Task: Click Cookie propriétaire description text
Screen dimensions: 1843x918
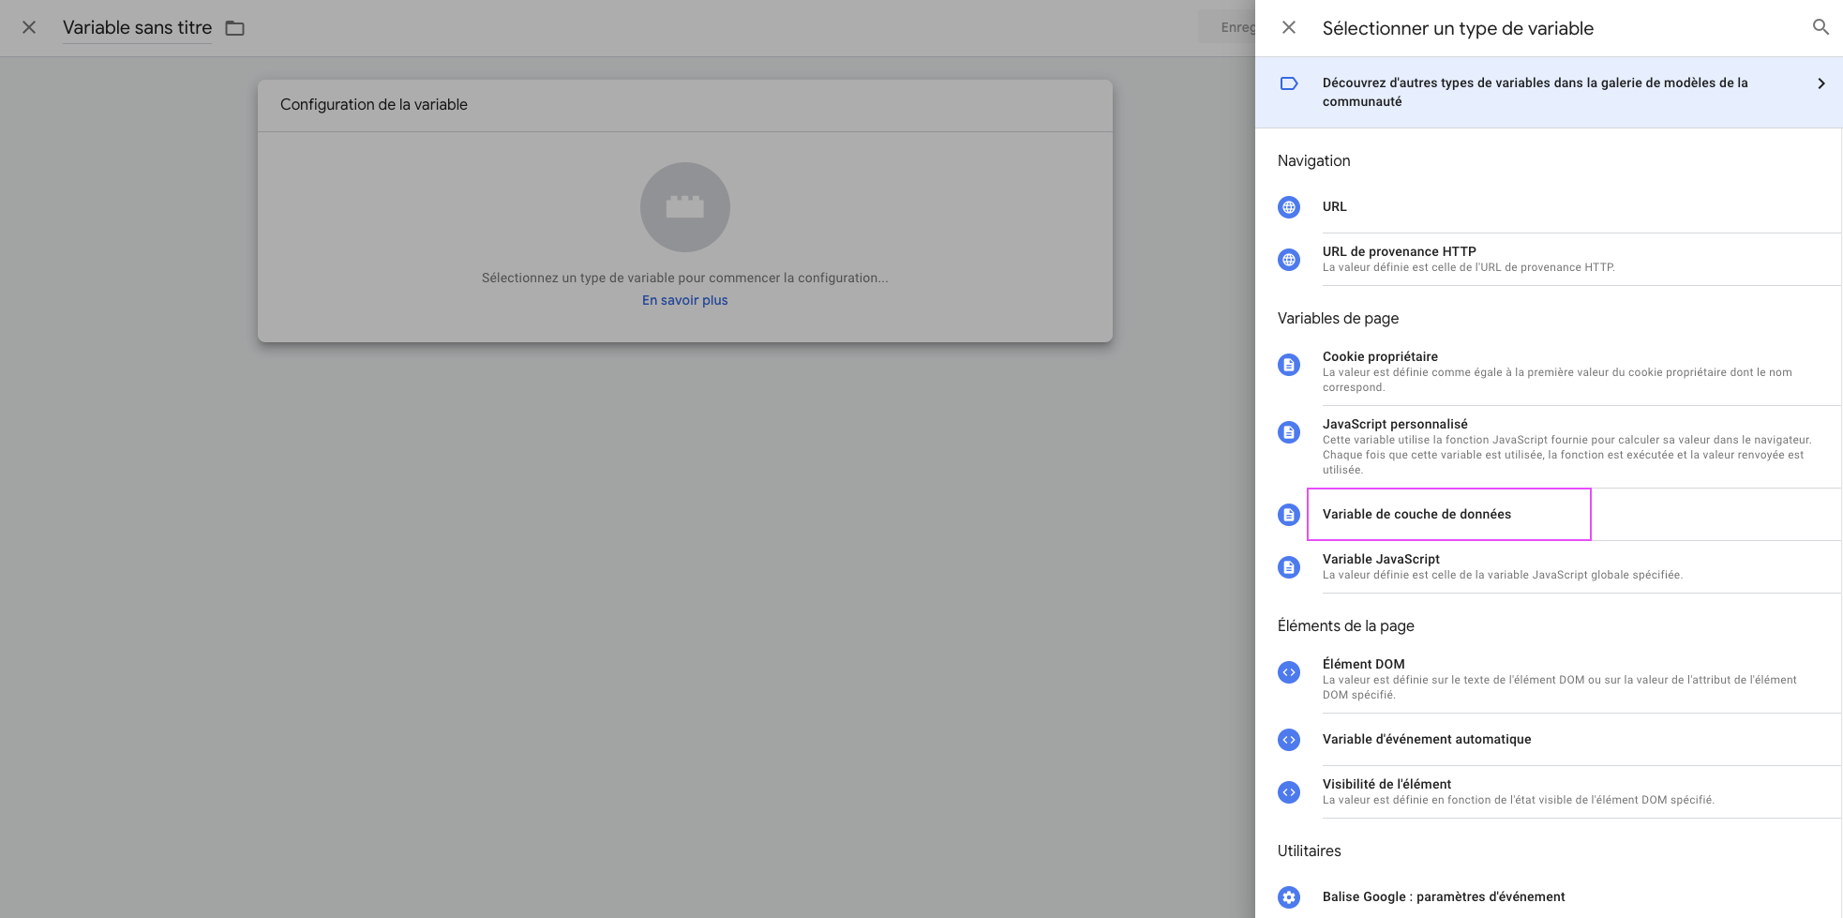Action: pos(1557,380)
